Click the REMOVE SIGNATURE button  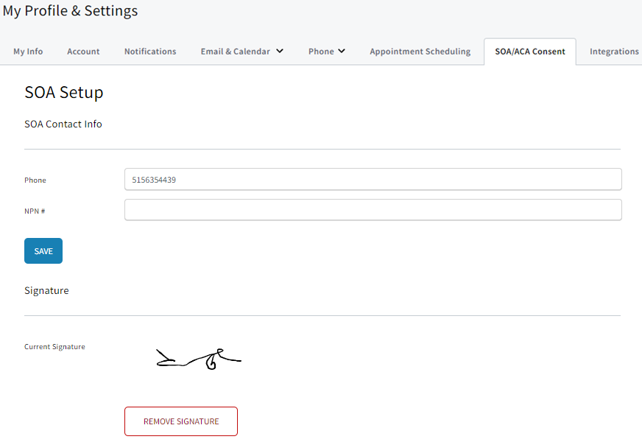[x=180, y=421]
